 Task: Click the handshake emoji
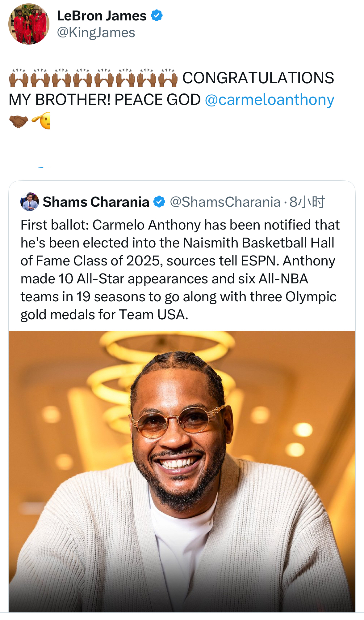coord(19,121)
